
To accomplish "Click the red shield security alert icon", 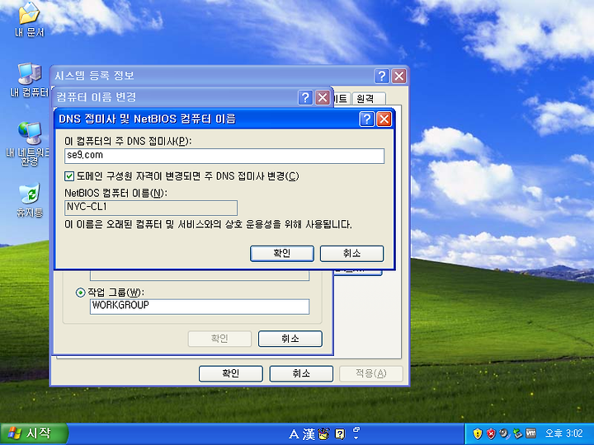I will pyautogui.click(x=491, y=433).
